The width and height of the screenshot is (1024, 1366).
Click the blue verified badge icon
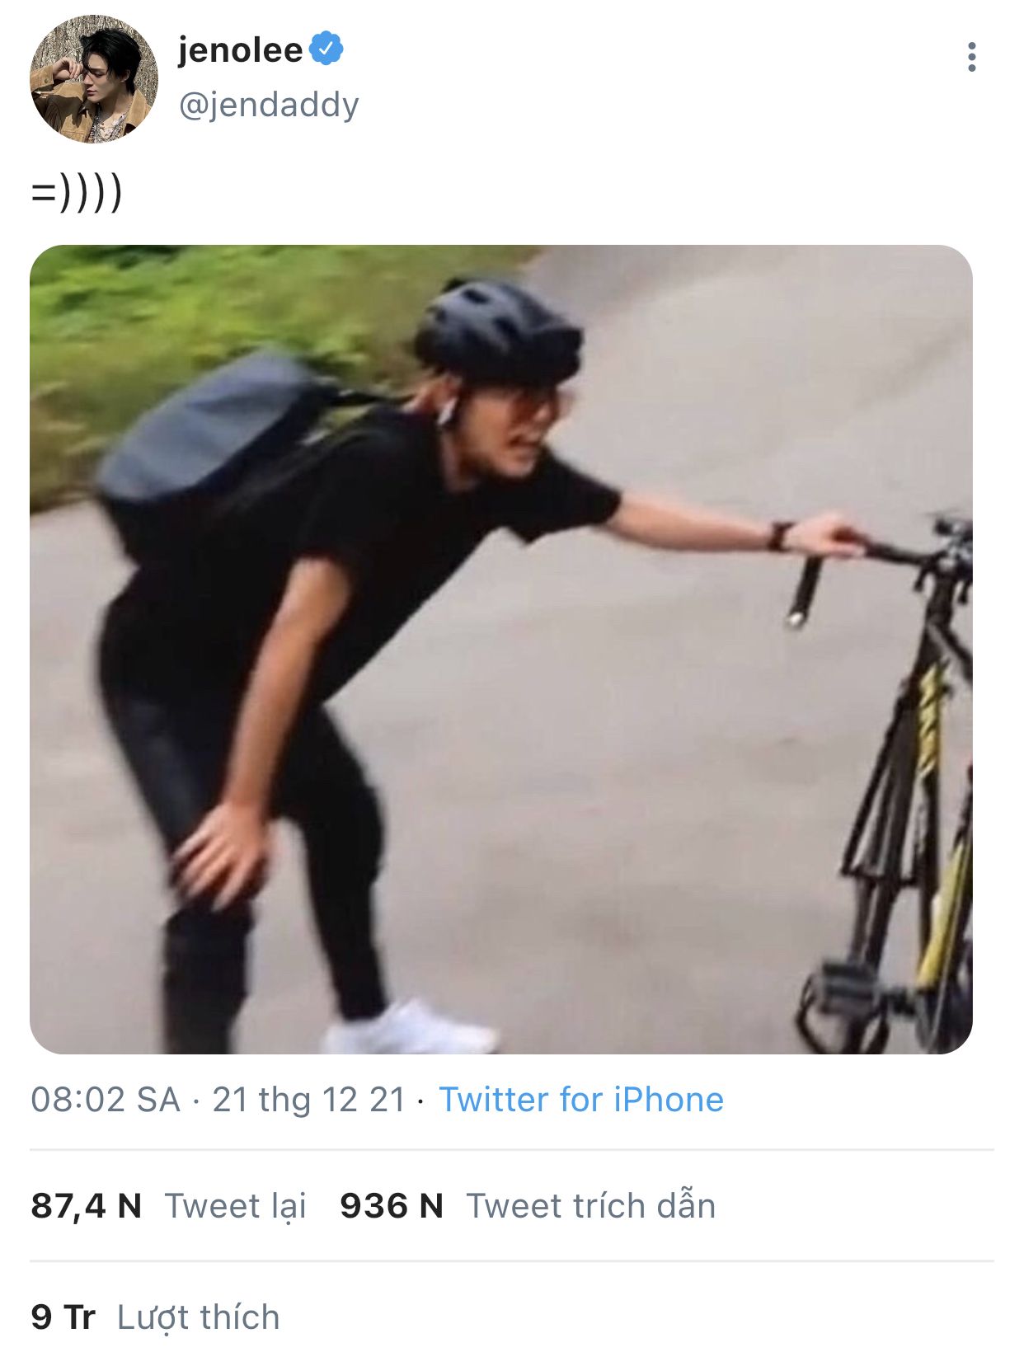pos(326,49)
